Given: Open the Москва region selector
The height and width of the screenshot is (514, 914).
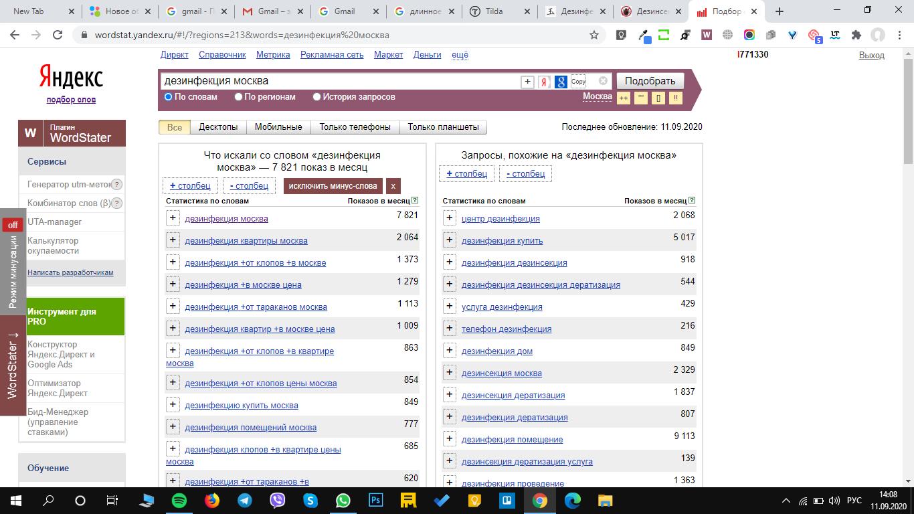Looking at the screenshot, I should pos(598,96).
